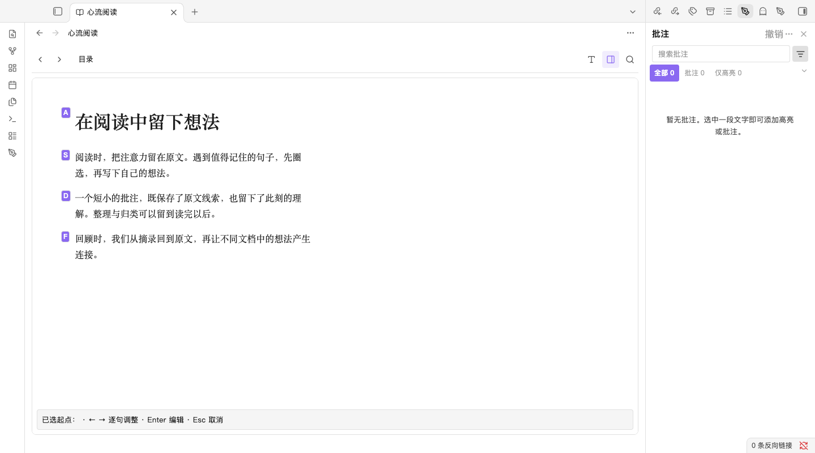Toggle the right sidebar panel
Screen dimensions: 815x453
click(803, 11)
